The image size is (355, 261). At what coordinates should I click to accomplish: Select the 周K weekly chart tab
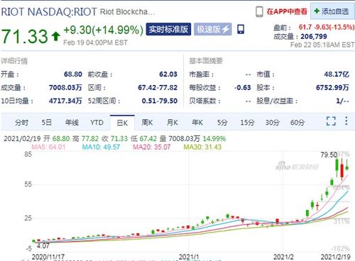(x=147, y=123)
